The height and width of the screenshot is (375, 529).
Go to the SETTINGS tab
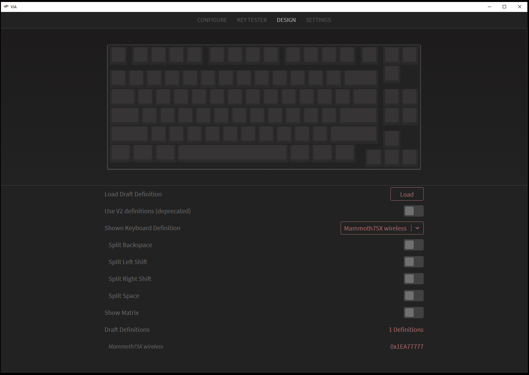pos(318,20)
